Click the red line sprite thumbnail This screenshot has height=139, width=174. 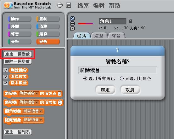(86, 24)
